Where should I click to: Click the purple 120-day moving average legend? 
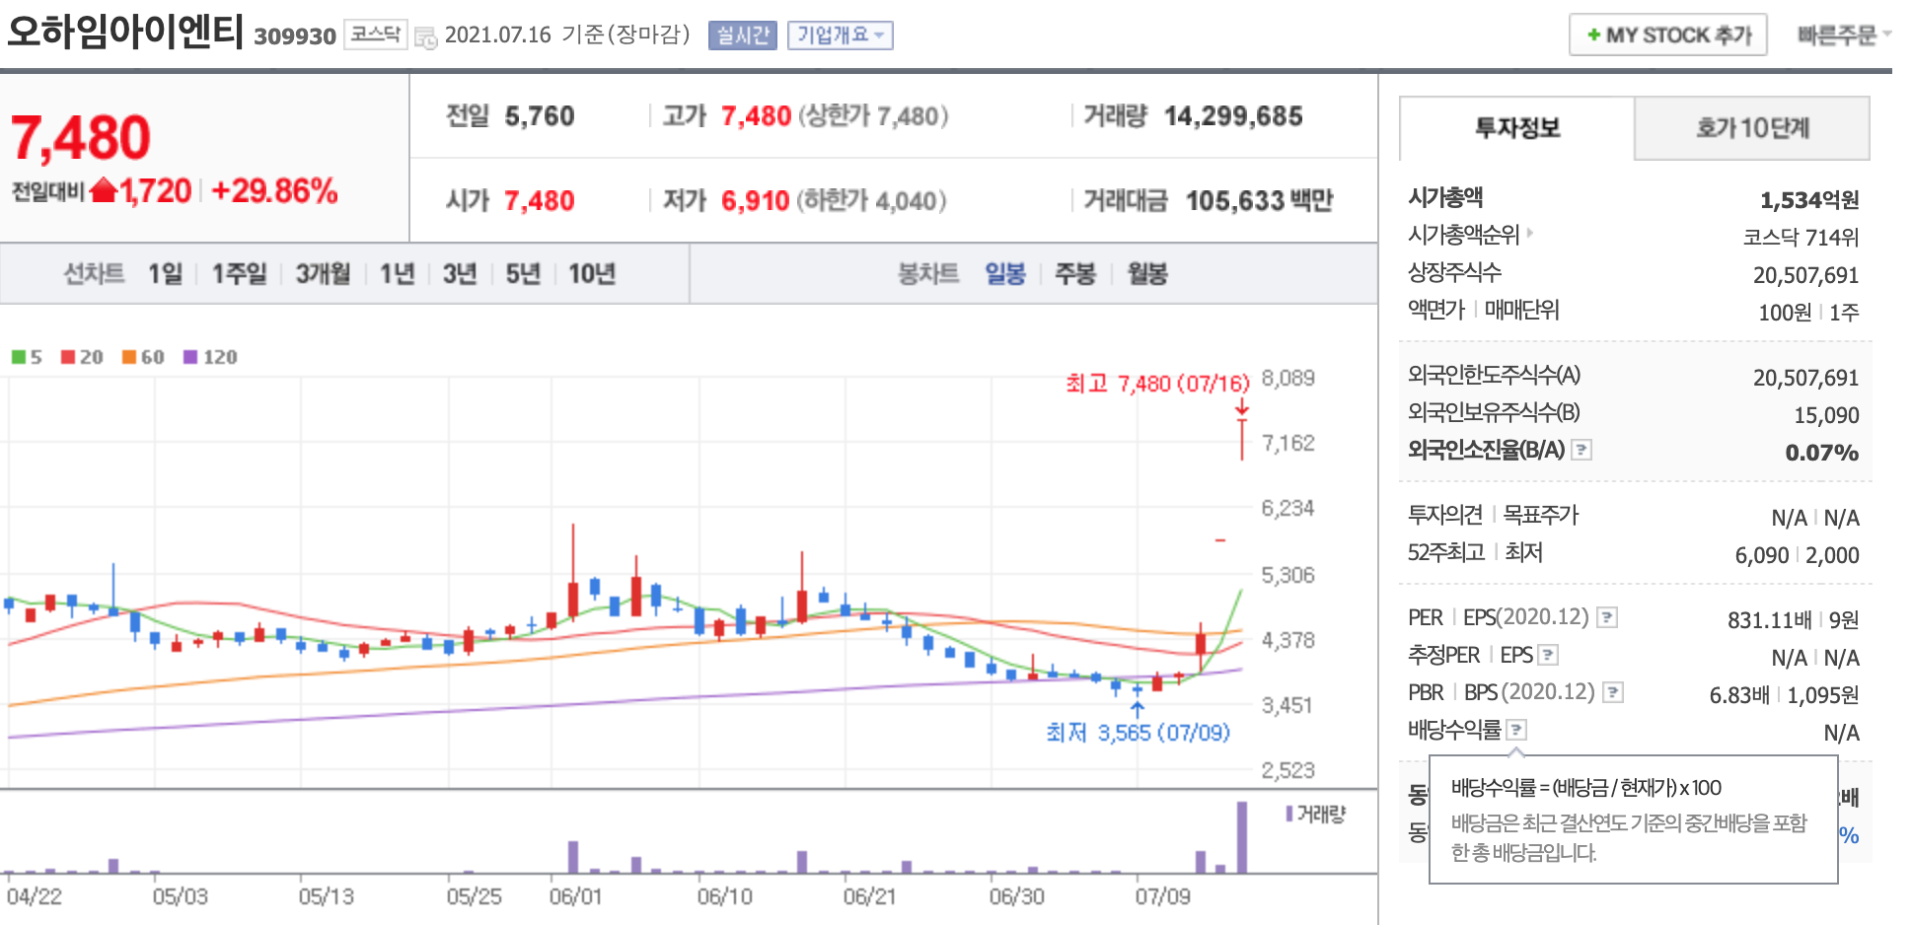pyautogui.click(x=210, y=357)
